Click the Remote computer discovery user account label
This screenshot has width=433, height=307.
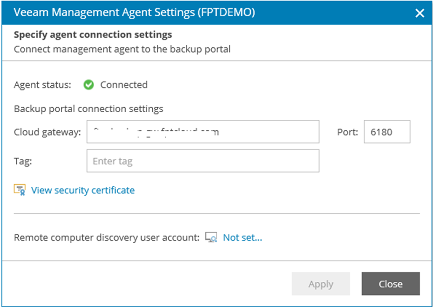(x=107, y=238)
